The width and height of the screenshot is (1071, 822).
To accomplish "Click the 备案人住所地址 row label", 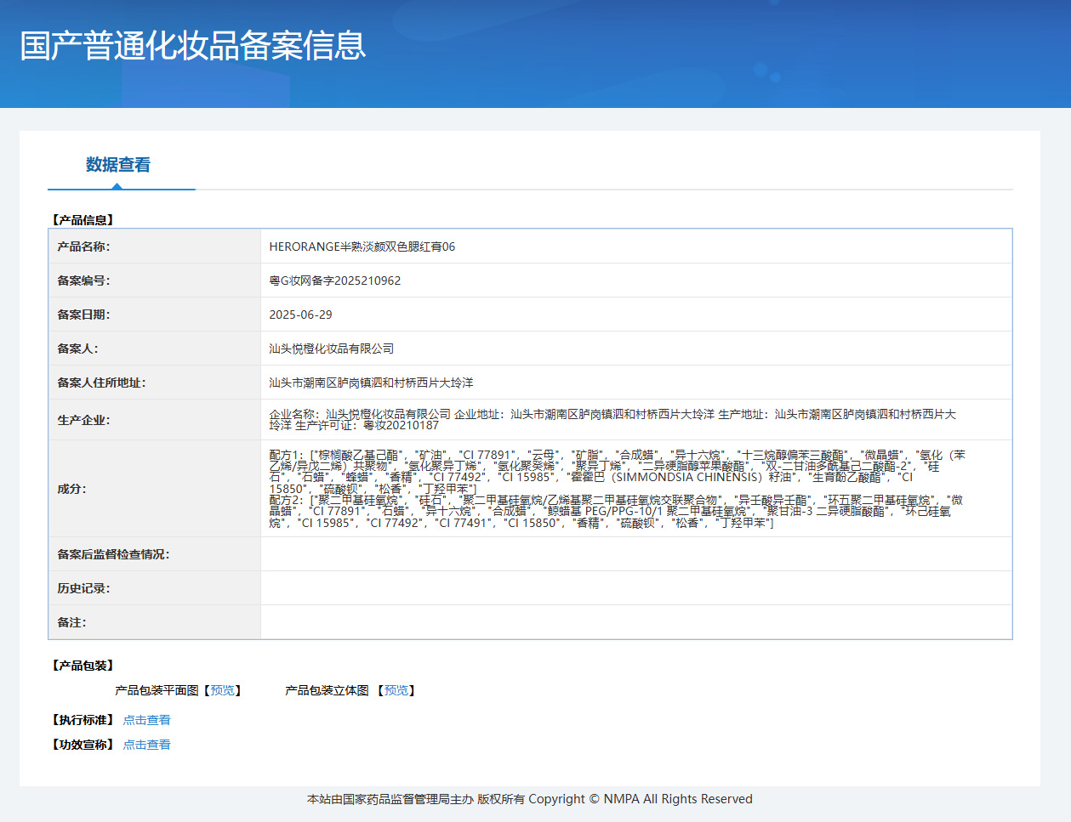I will coord(101,383).
